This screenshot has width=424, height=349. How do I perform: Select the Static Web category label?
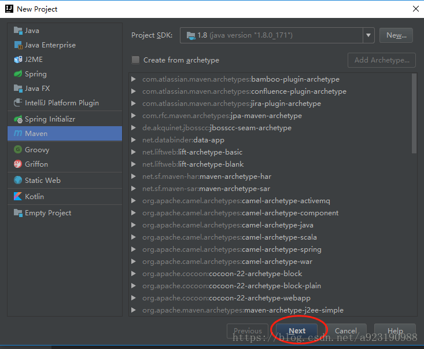(x=43, y=180)
